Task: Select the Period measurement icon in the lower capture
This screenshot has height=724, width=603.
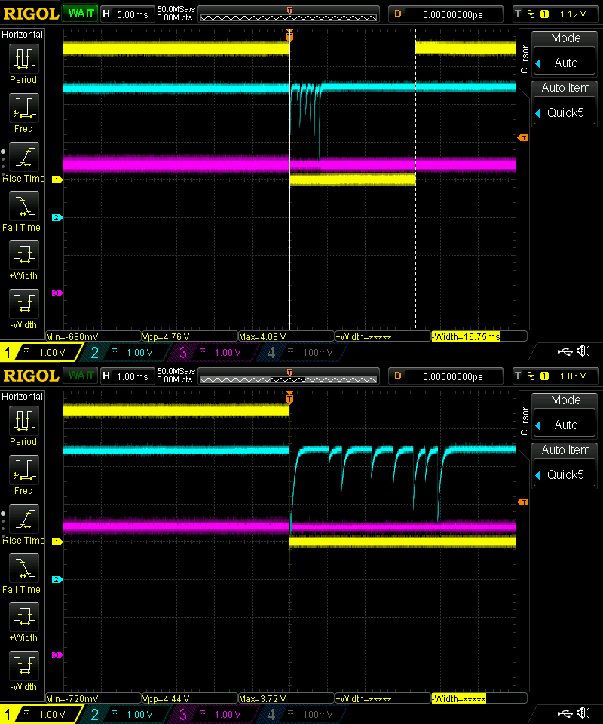Action: point(24,421)
